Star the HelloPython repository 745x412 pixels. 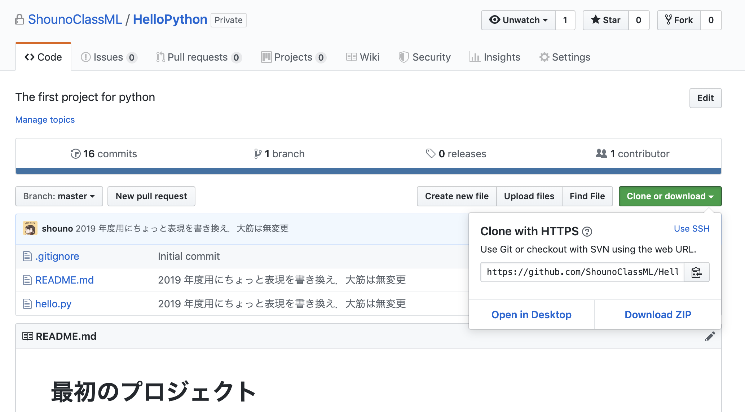click(x=606, y=20)
